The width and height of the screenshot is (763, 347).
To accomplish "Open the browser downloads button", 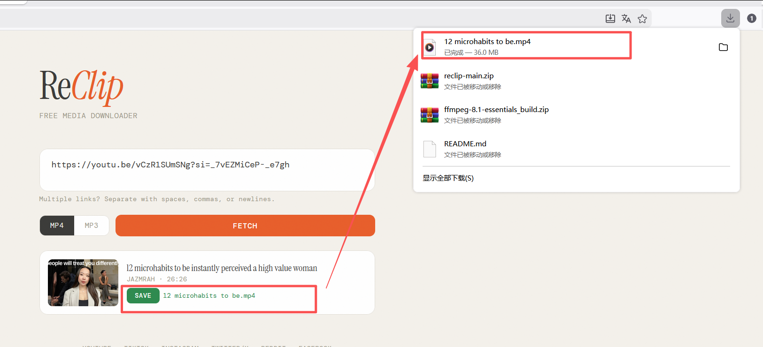I will 730,18.
